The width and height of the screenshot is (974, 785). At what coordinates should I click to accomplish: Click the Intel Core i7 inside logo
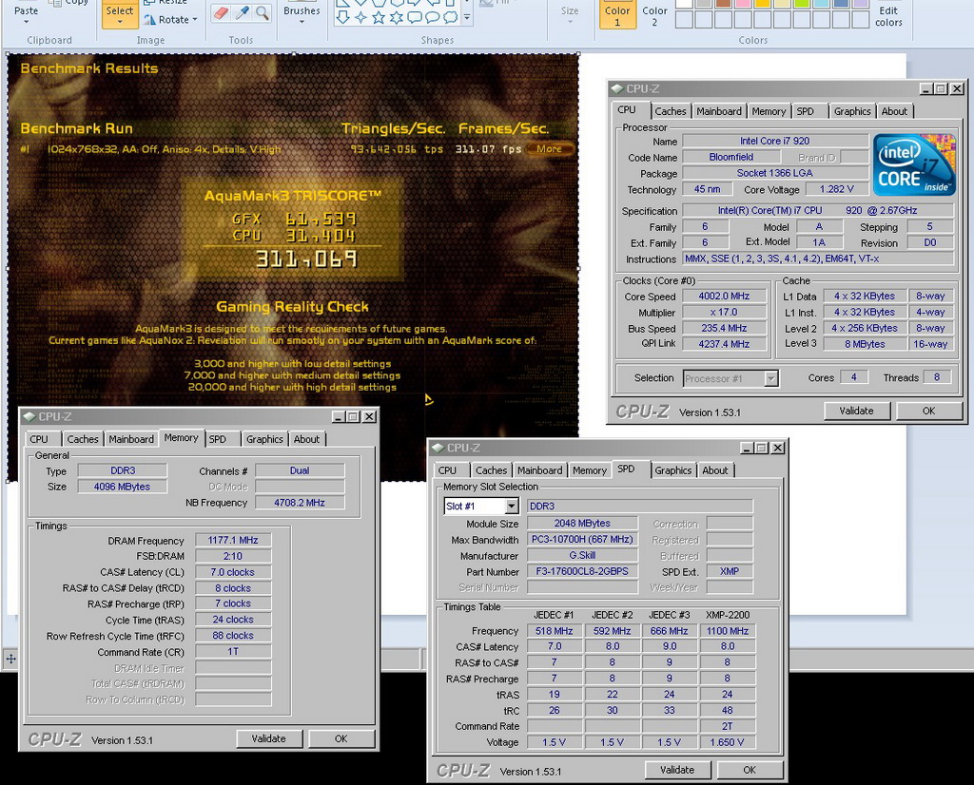(x=914, y=164)
